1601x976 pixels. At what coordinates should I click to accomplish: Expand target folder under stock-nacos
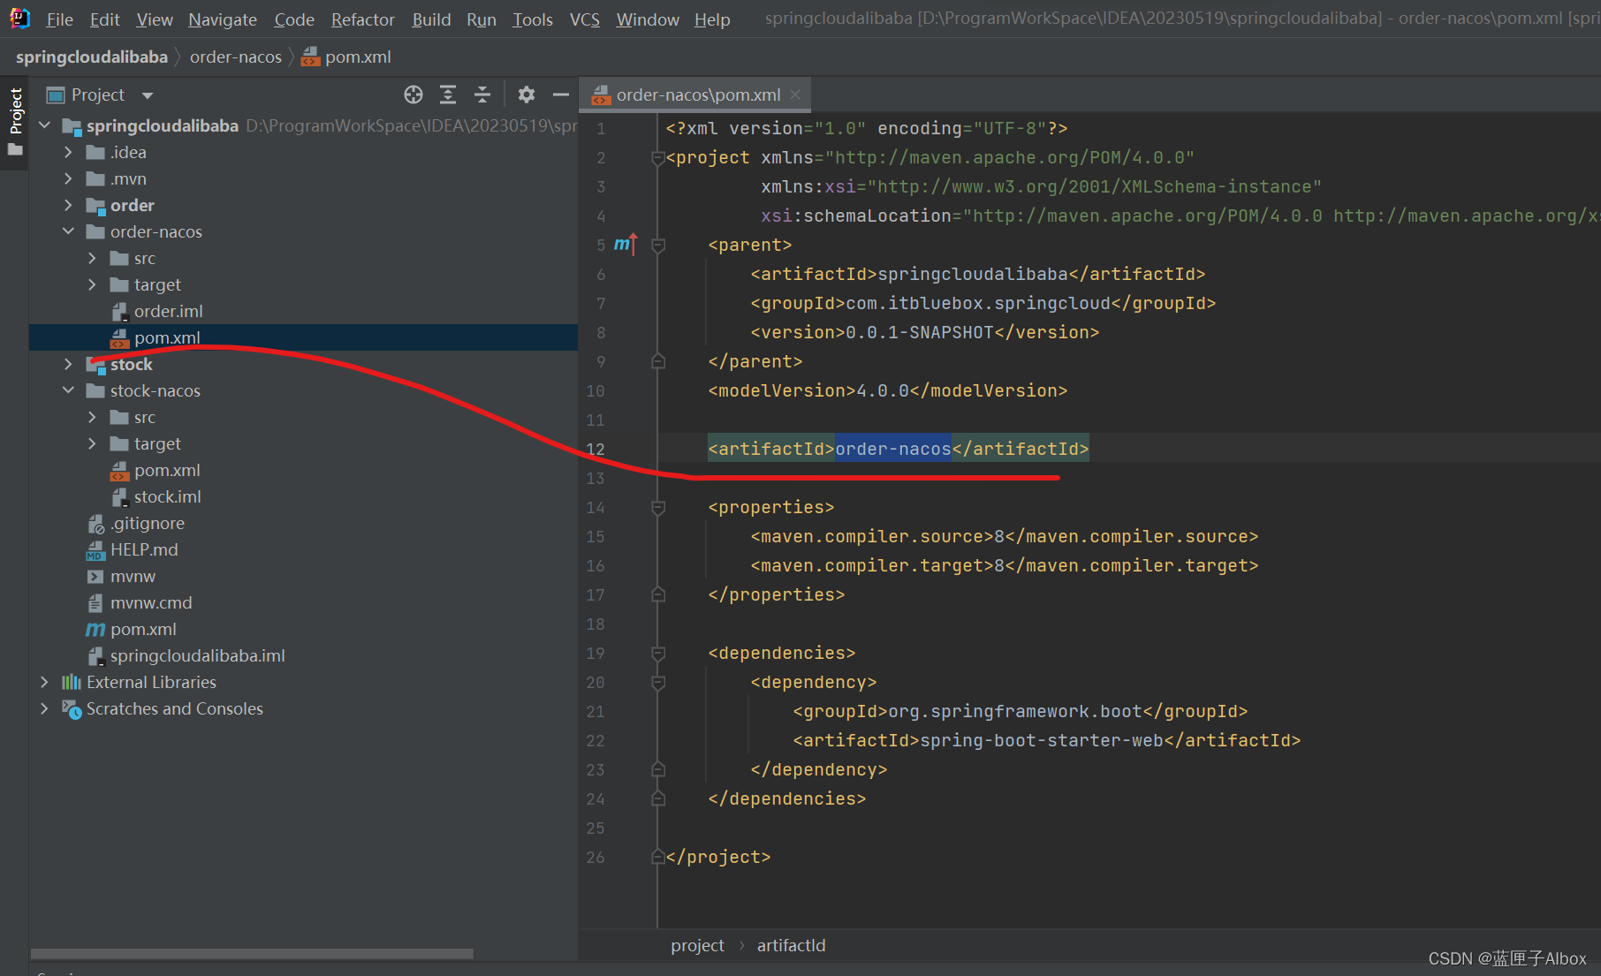click(x=92, y=443)
